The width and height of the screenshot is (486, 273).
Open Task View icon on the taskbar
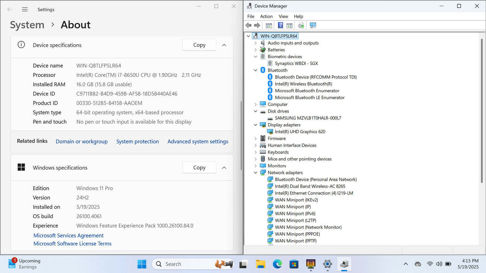point(243,264)
